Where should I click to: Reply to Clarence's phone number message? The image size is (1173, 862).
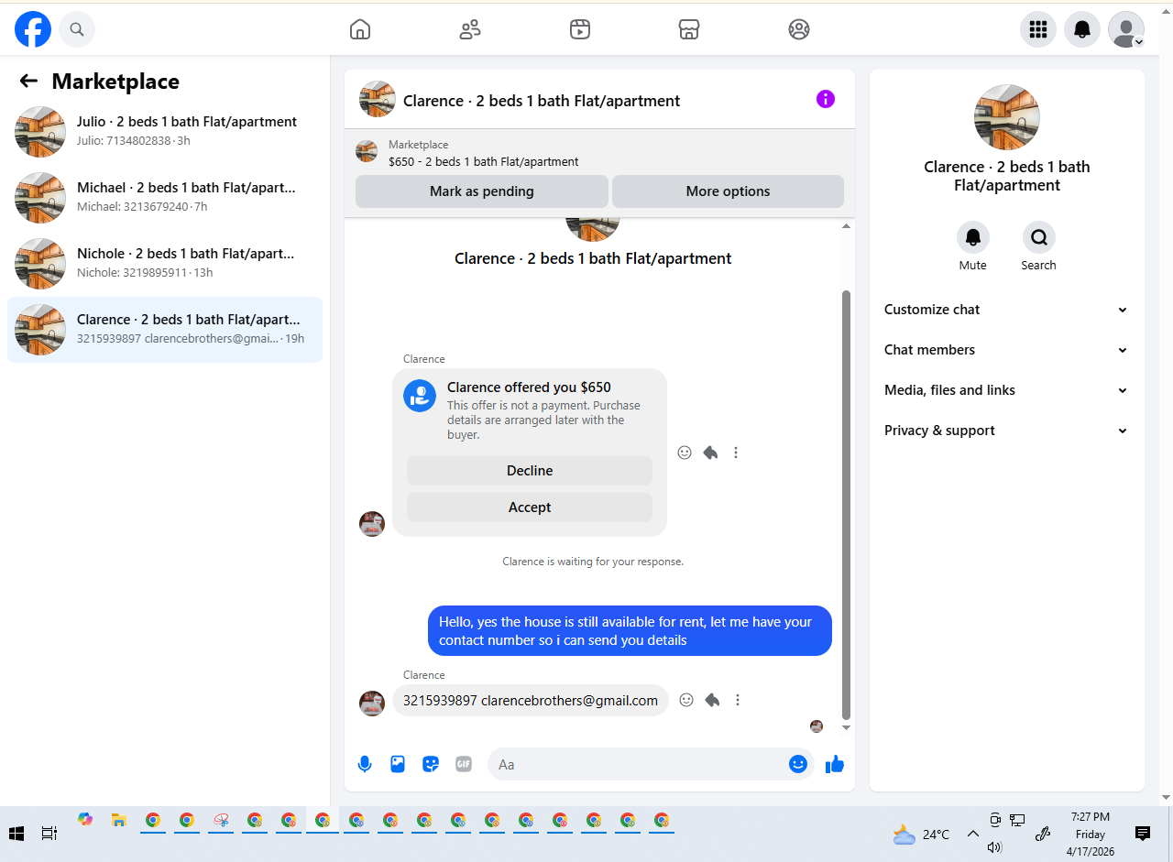click(712, 700)
